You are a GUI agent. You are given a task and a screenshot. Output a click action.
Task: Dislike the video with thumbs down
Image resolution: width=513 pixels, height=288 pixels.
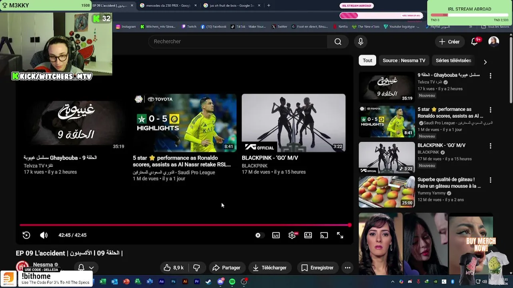pos(196,268)
